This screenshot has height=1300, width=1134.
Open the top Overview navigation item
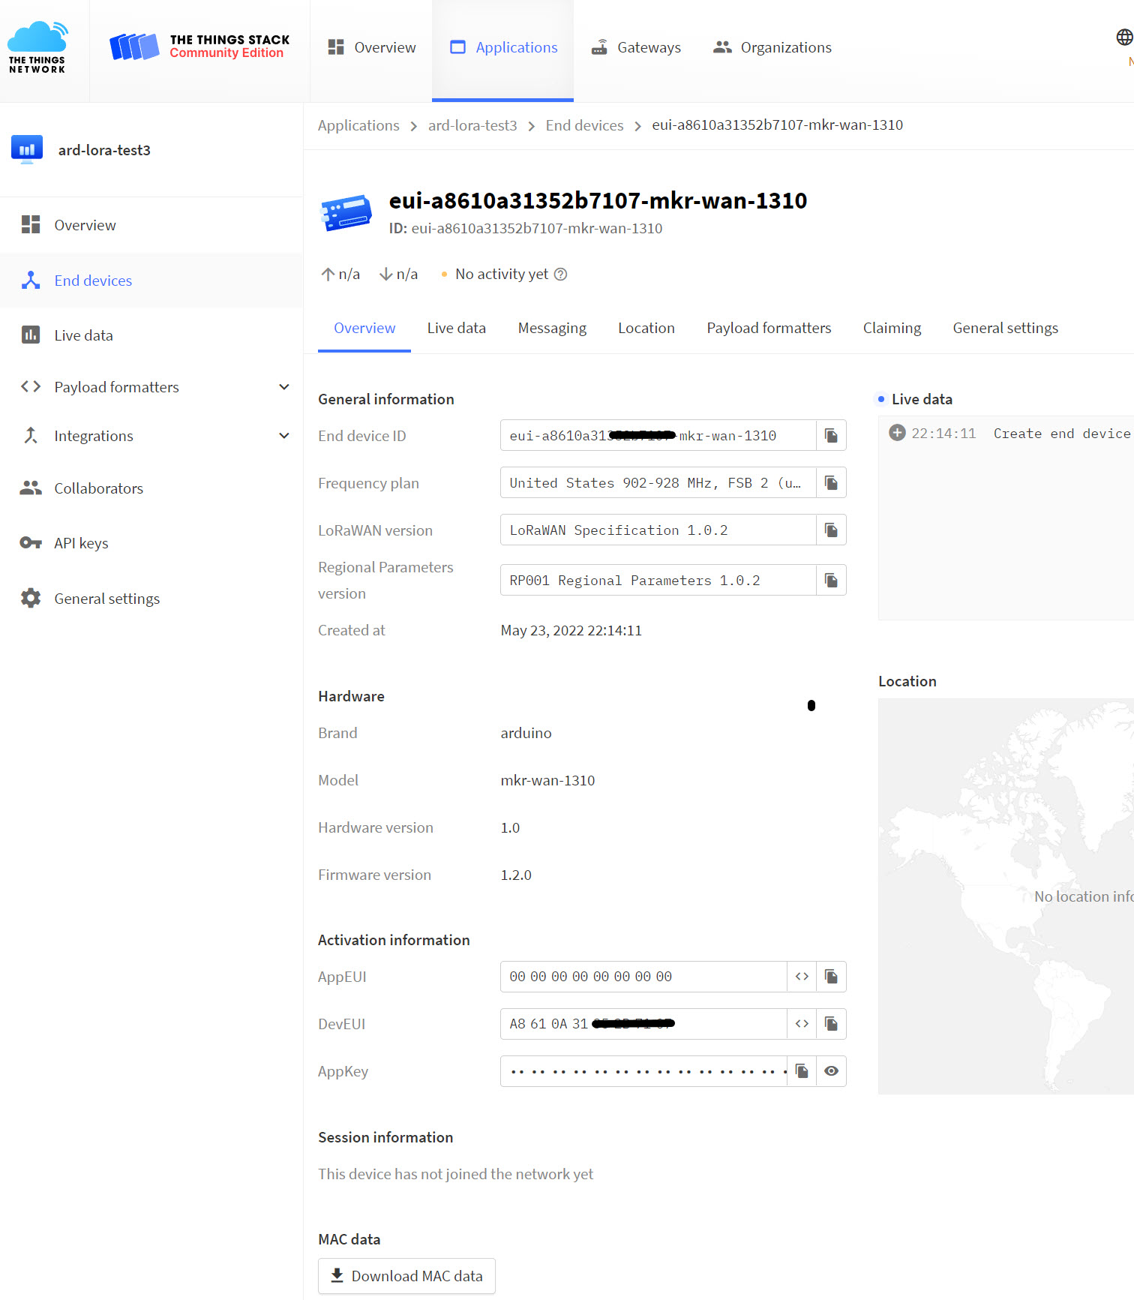coord(371,47)
